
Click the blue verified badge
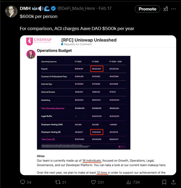pyautogui.click(x=53, y=9)
